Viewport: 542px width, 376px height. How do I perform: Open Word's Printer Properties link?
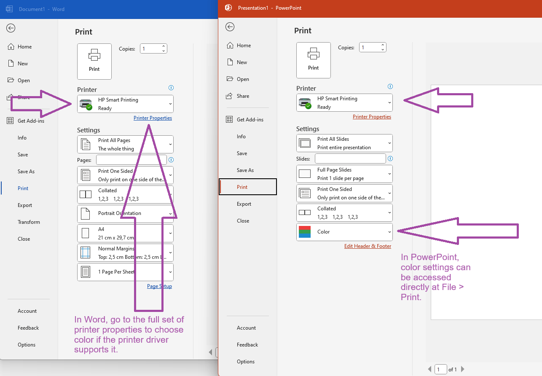click(153, 118)
